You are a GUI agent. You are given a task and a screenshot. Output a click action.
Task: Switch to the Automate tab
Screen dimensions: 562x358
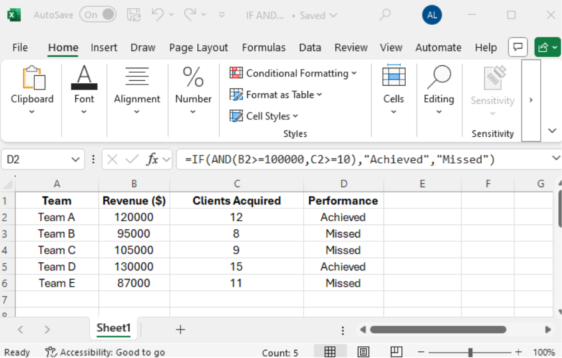point(438,48)
